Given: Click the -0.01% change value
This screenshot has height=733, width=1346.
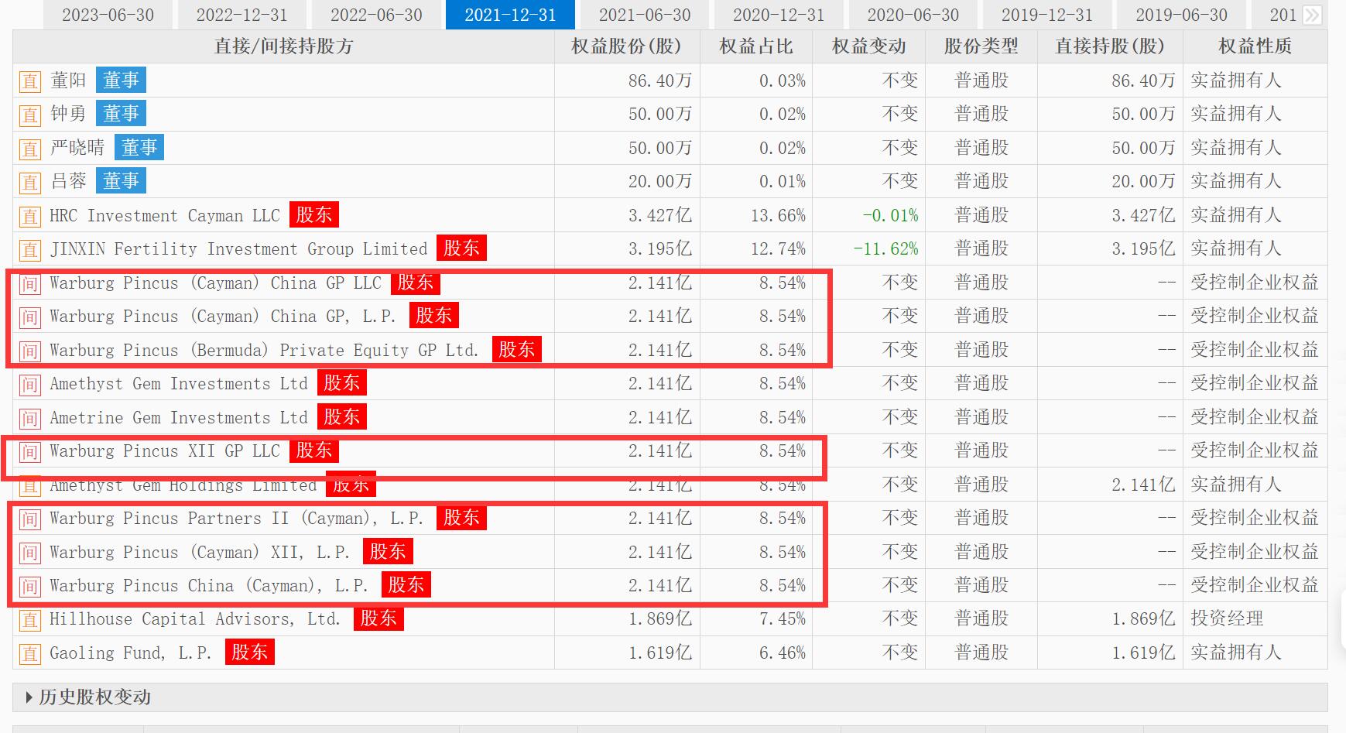Looking at the screenshot, I should (x=890, y=216).
